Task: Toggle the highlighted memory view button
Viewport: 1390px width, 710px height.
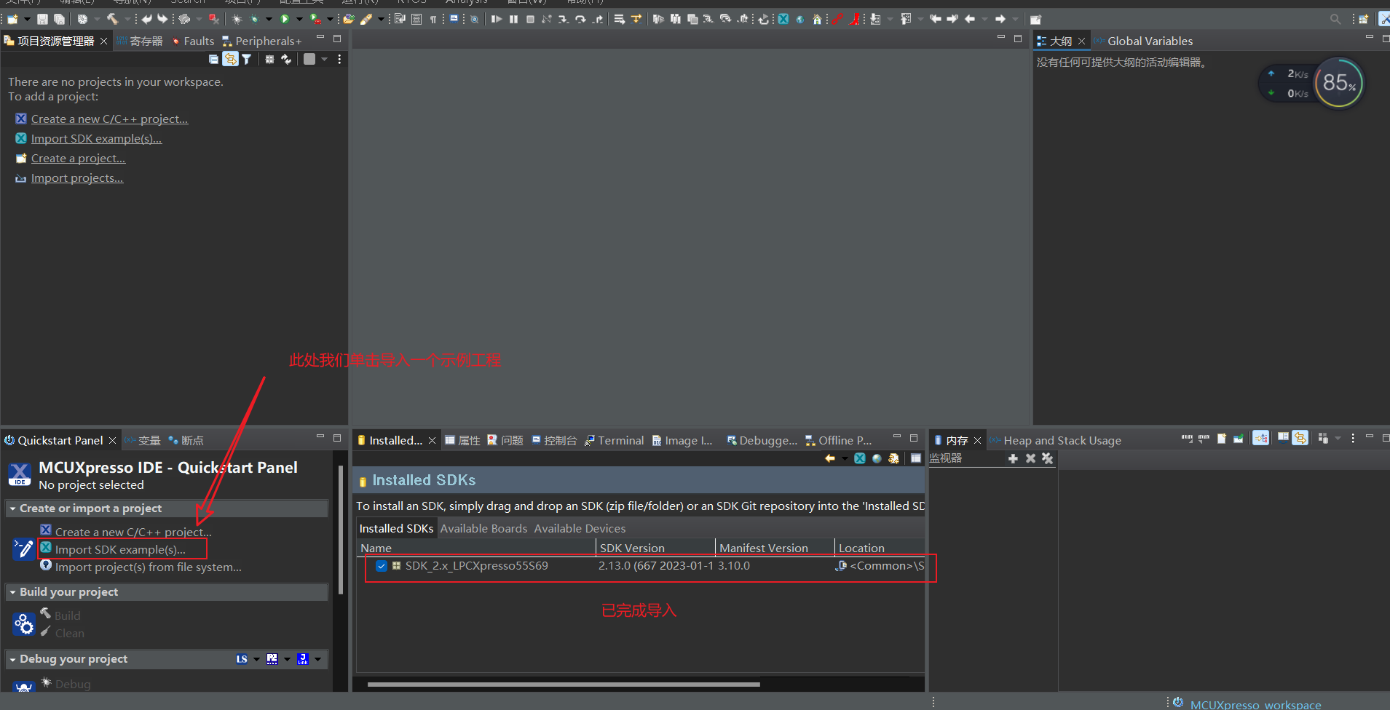Action: coord(1261,438)
